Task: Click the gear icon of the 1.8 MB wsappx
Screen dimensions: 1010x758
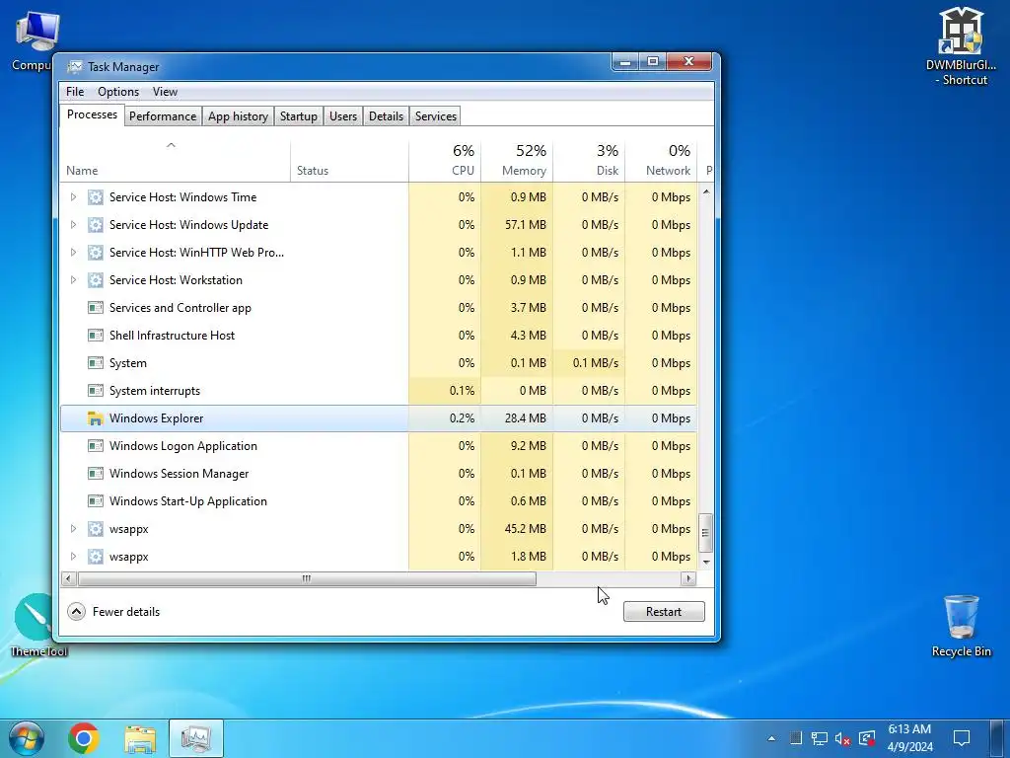Action: pos(96,557)
